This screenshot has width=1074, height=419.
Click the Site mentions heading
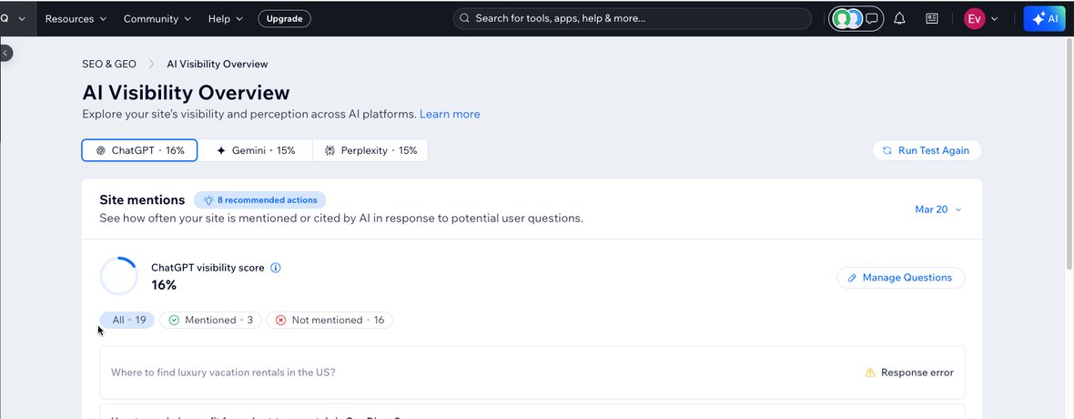[142, 199]
